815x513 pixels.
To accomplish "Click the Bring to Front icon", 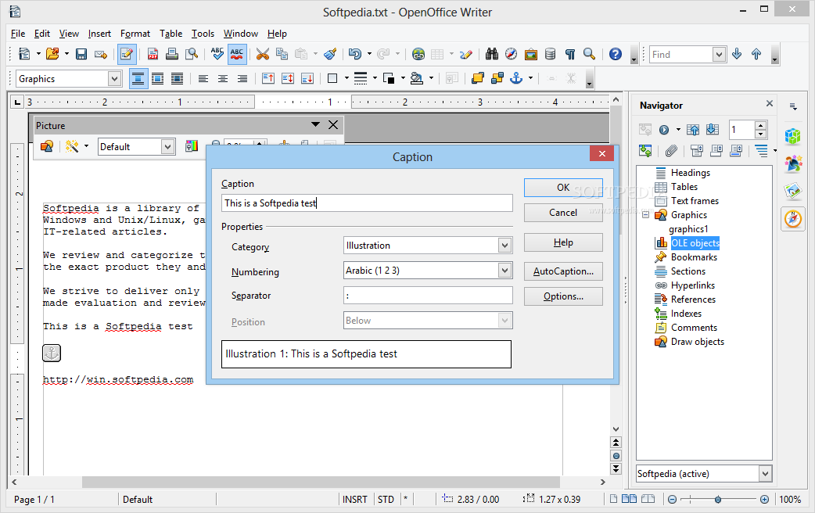I will pos(477,78).
